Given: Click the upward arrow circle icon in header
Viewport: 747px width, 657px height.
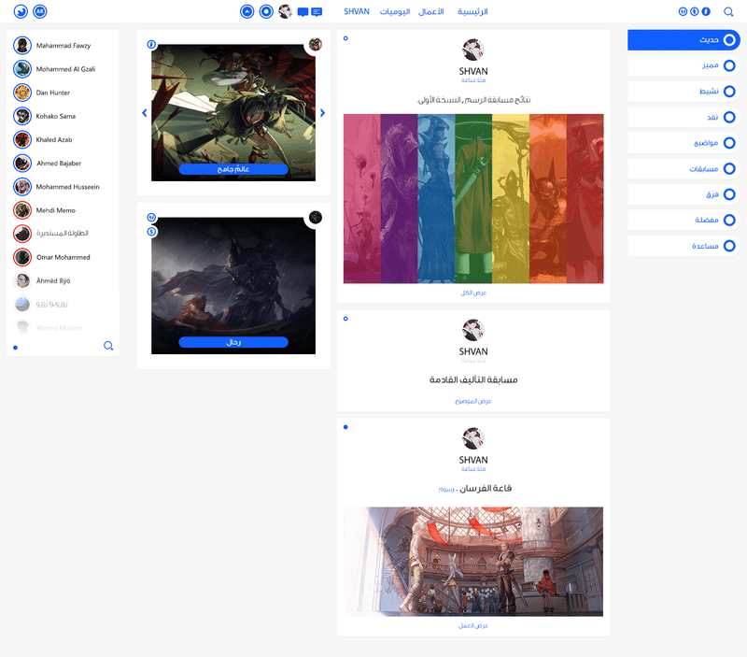Looking at the screenshot, I should coord(247,11).
